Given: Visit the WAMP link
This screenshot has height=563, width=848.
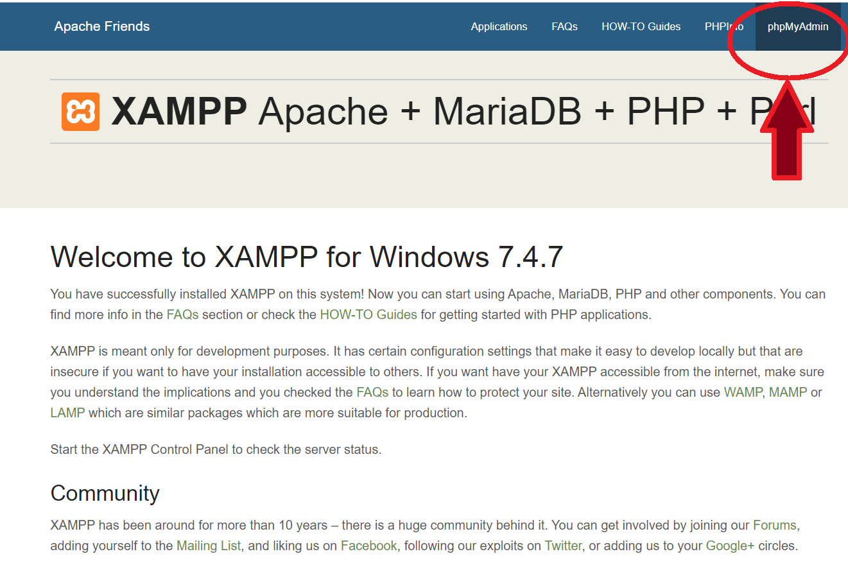Looking at the screenshot, I should coord(743,392).
